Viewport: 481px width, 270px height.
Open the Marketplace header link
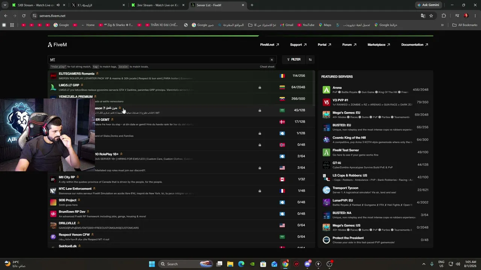pos(379,45)
